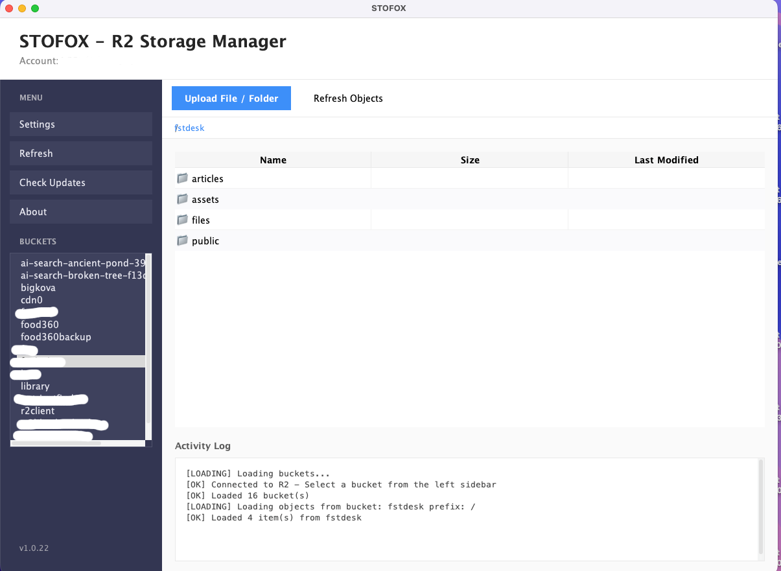Click the bucket list horizontal scrollbar
Image resolution: width=781 pixels, height=571 pixels.
(58, 443)
